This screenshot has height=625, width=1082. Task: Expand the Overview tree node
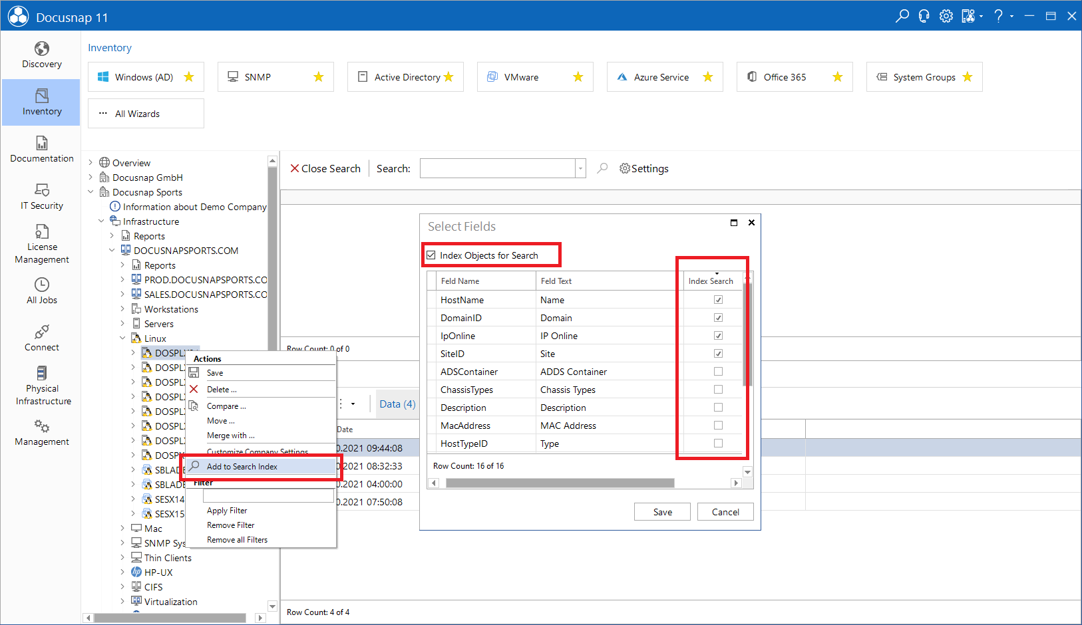point(90,162)
